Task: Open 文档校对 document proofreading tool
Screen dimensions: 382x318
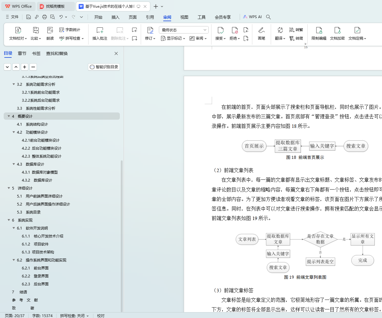Action: (18, 34)
